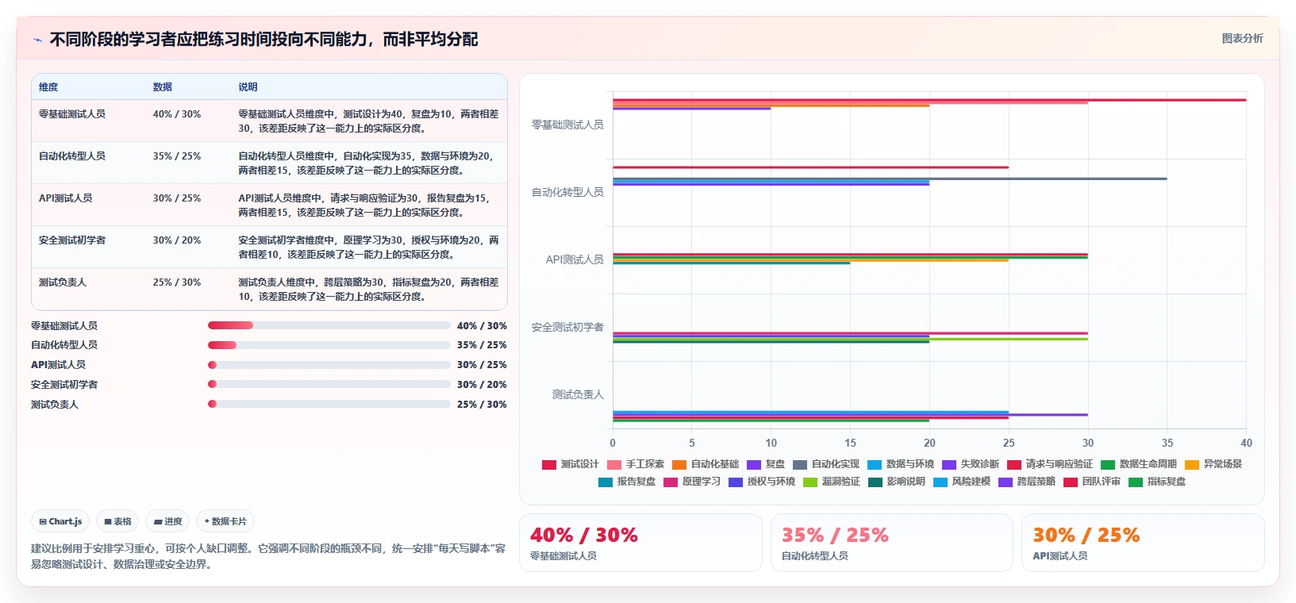Click the 跨层策略 legend item

coord(1026,482)
